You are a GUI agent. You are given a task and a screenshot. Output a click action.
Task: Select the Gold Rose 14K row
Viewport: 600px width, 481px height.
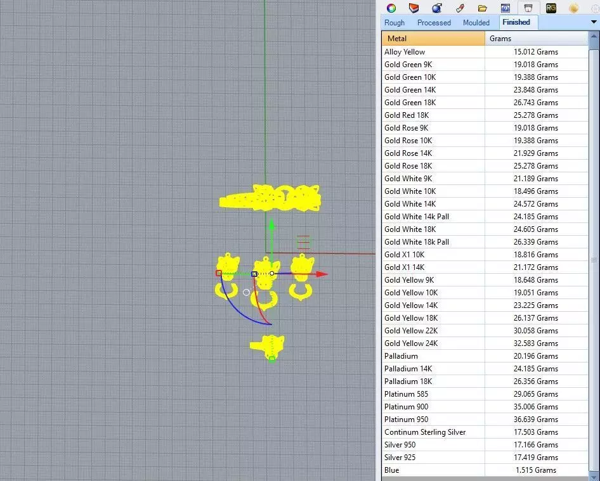(x=485, y=153)
